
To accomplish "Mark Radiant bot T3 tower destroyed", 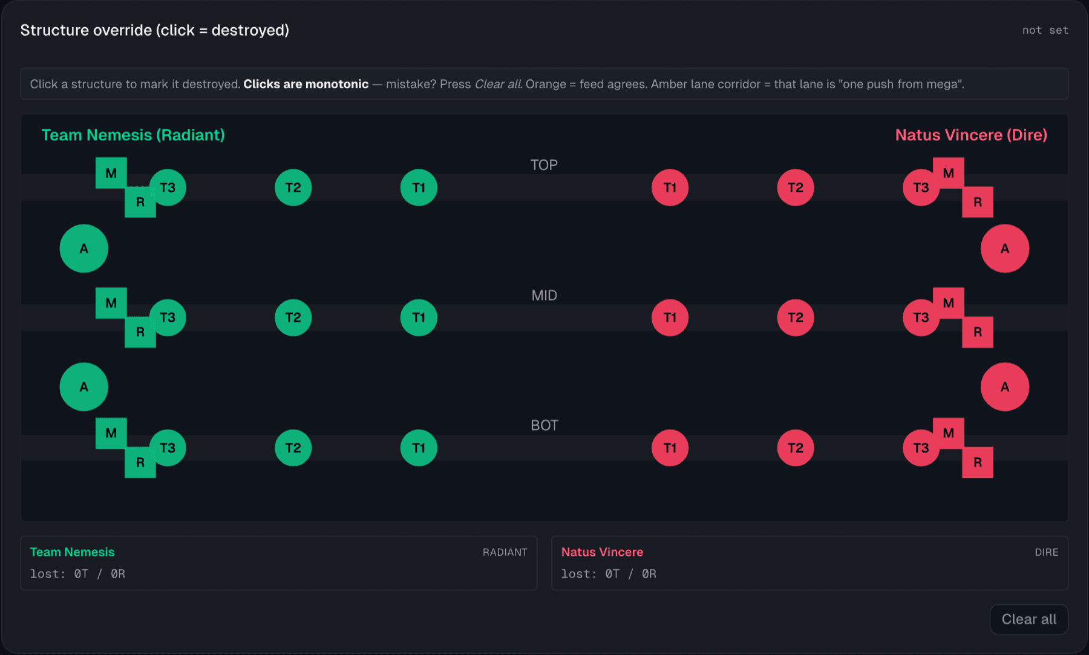I will (x=168, y=448).
